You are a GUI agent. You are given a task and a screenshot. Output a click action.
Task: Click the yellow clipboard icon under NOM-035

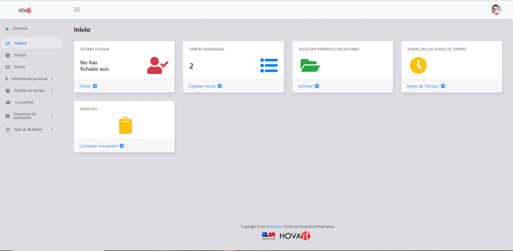point(125,125)
